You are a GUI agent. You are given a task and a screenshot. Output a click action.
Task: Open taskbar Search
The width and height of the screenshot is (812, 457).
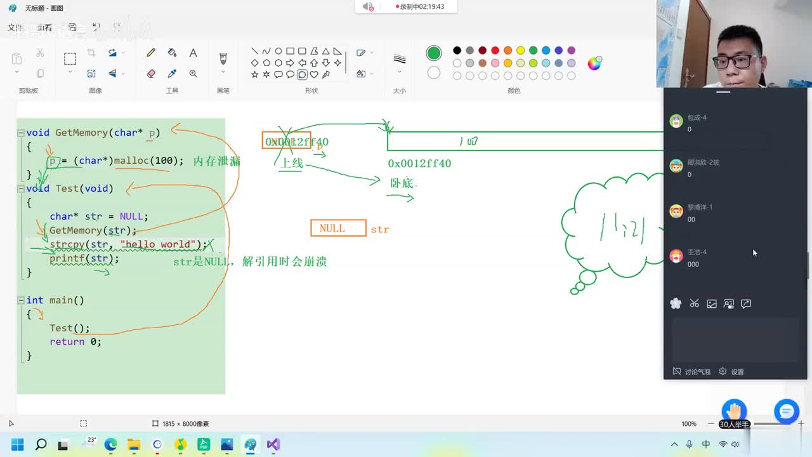click(41, 444)
